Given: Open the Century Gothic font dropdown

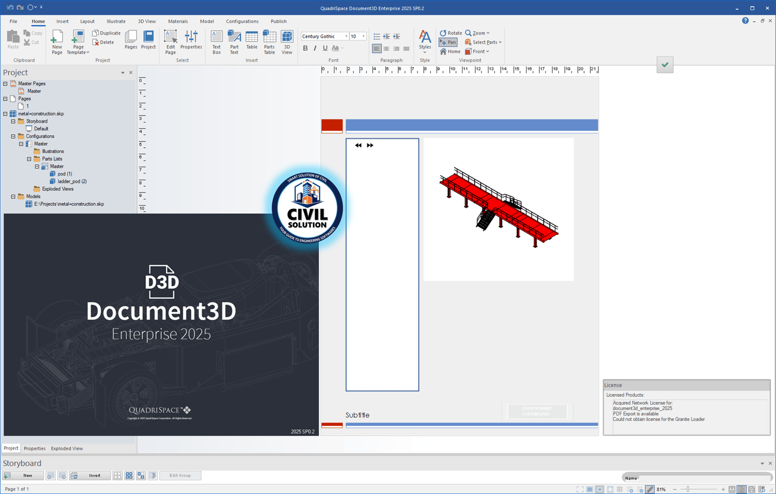Looking at the screenshot, I should (x=346, y=37).
